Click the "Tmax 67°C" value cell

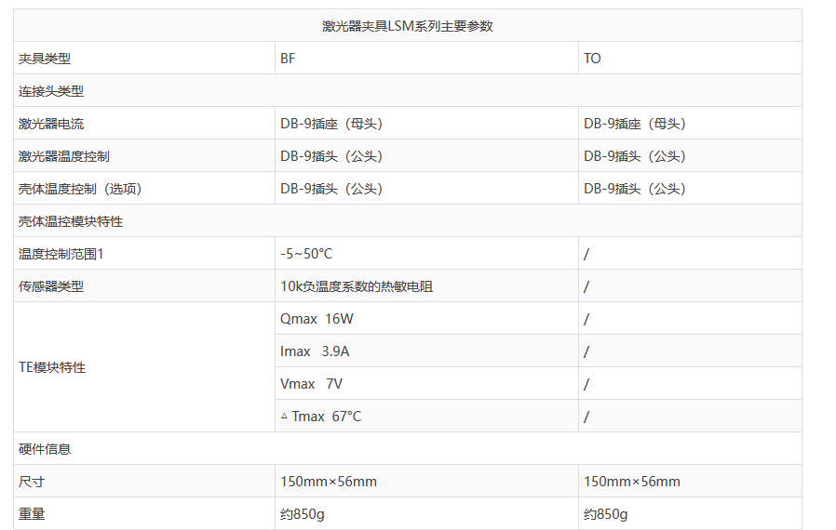(x=321, y=417)
